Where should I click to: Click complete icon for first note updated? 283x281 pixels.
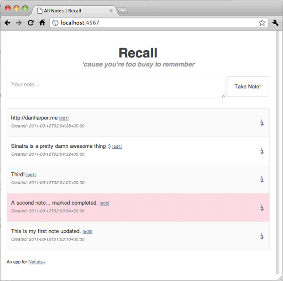(x=262, y=236)
